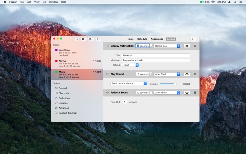Toggle preview eye for Play Sound
The width and height of the screenshot is (246, 154).
click(187, 74)
